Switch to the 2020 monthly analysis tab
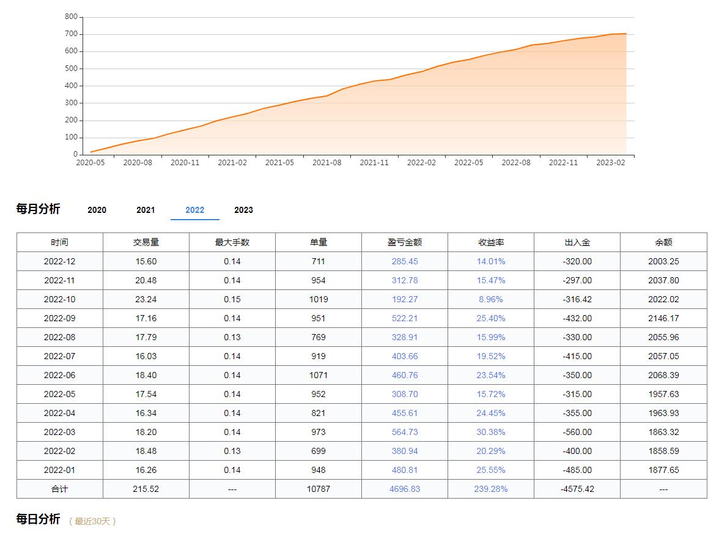 [x=97, y=210]
